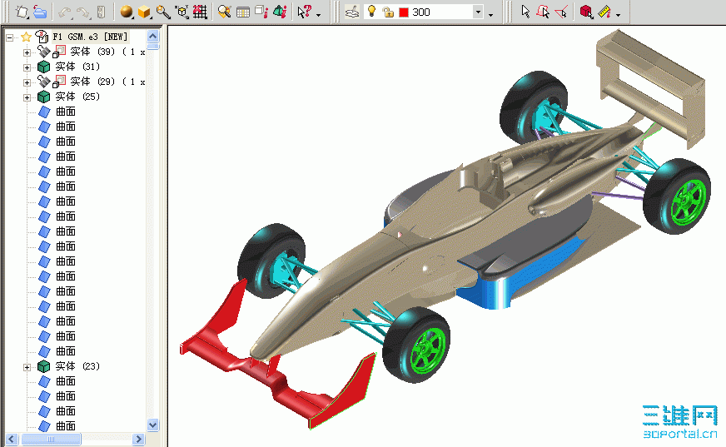Open selection toolbar options arrow

(619, 15)
